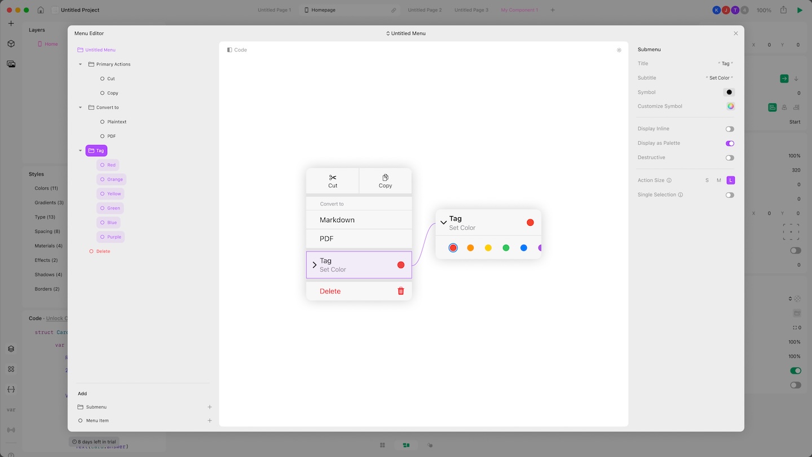Select the Yellow item in the tree
This screenshot has height=457, width=812.
(110, 194)
